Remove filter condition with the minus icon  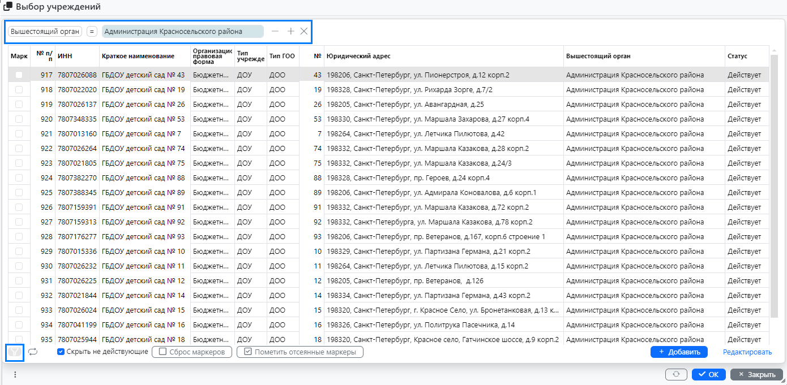point(275,32)
